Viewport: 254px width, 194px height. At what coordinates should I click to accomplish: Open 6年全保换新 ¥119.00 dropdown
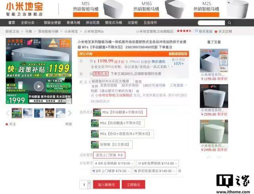click(x=114, y=163)
